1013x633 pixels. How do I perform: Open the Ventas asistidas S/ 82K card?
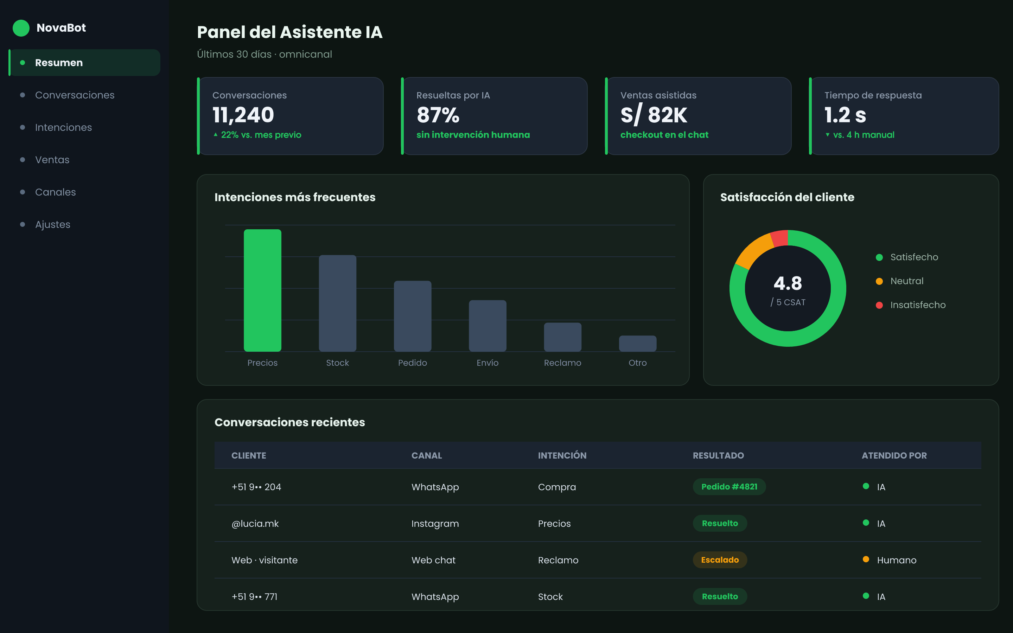click(x=698, y=116)
